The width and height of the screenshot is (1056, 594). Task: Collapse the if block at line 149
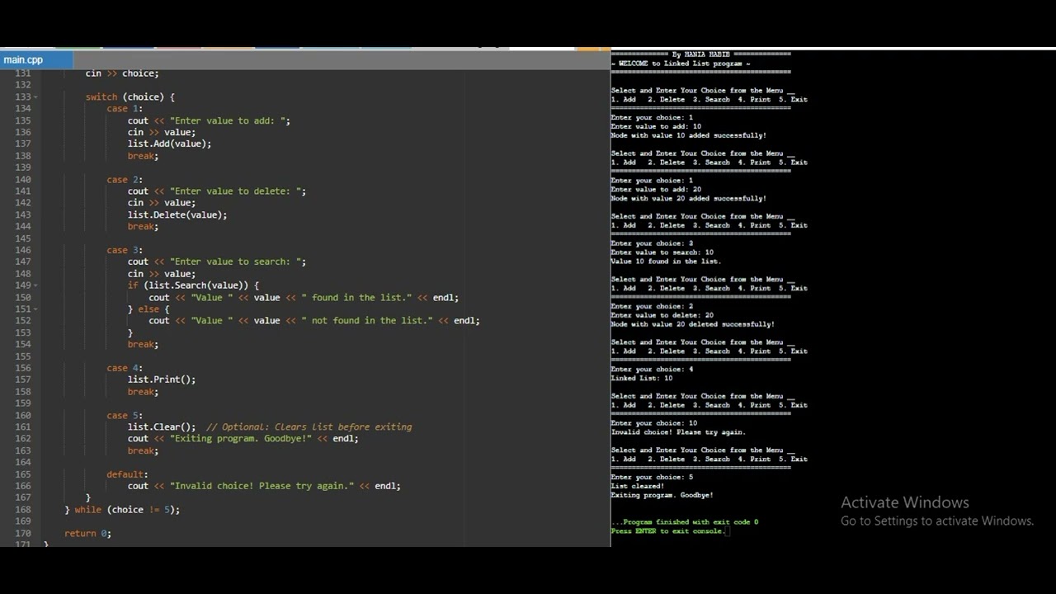[35, 285]
